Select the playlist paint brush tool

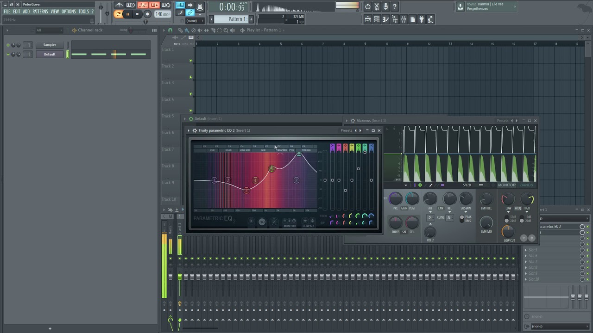pos(187,30)
